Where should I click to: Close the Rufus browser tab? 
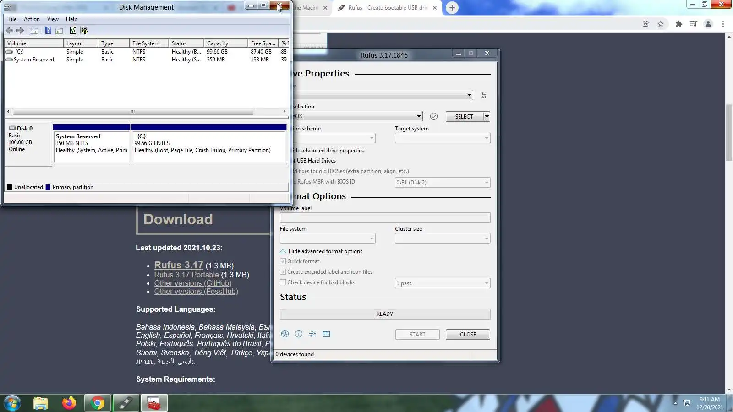[x=435, y=8]
